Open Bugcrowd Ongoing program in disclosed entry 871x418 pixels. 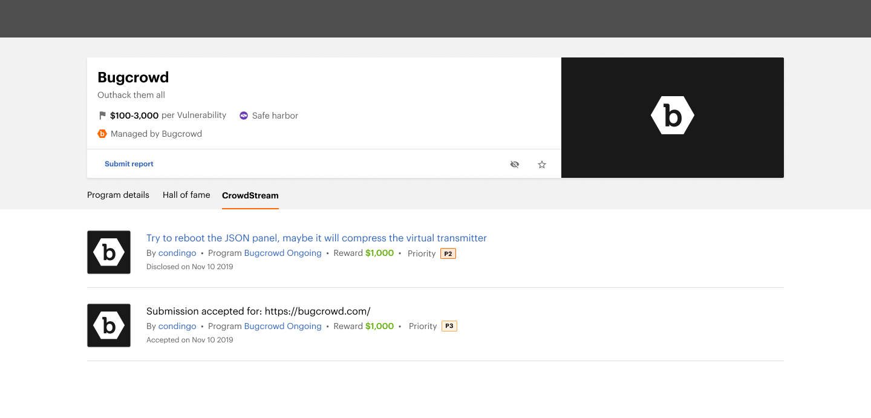pos(283,253)
